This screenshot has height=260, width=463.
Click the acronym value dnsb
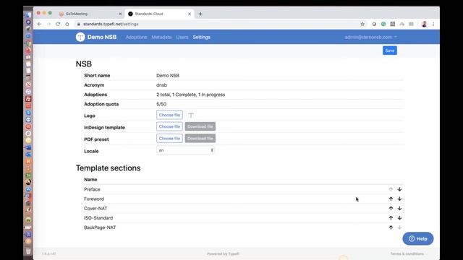pyautogui.click(x=161, y=85)
